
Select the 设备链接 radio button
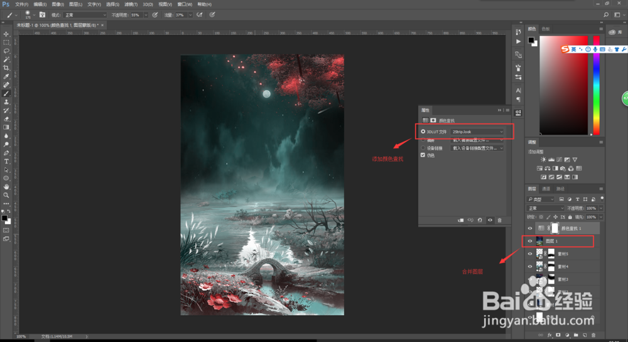tap(423, 148)
